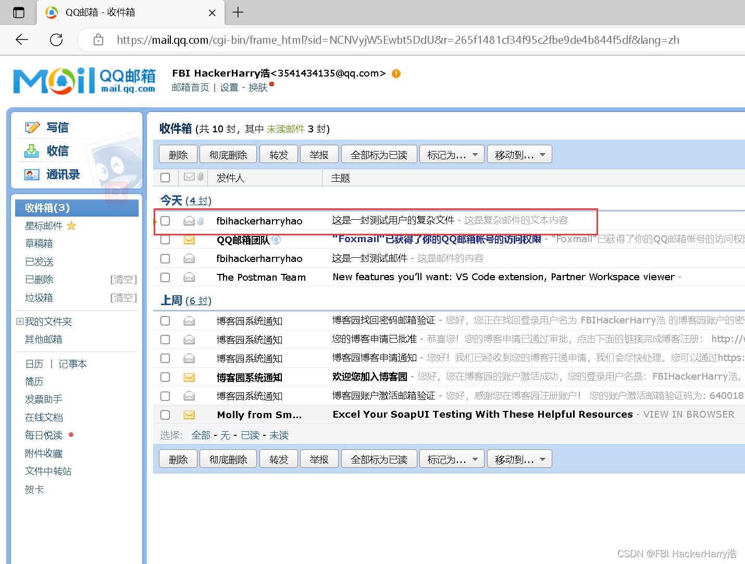Click unread envelope icon on 欢迎您加入博客园 row

[x=189, y=377]
